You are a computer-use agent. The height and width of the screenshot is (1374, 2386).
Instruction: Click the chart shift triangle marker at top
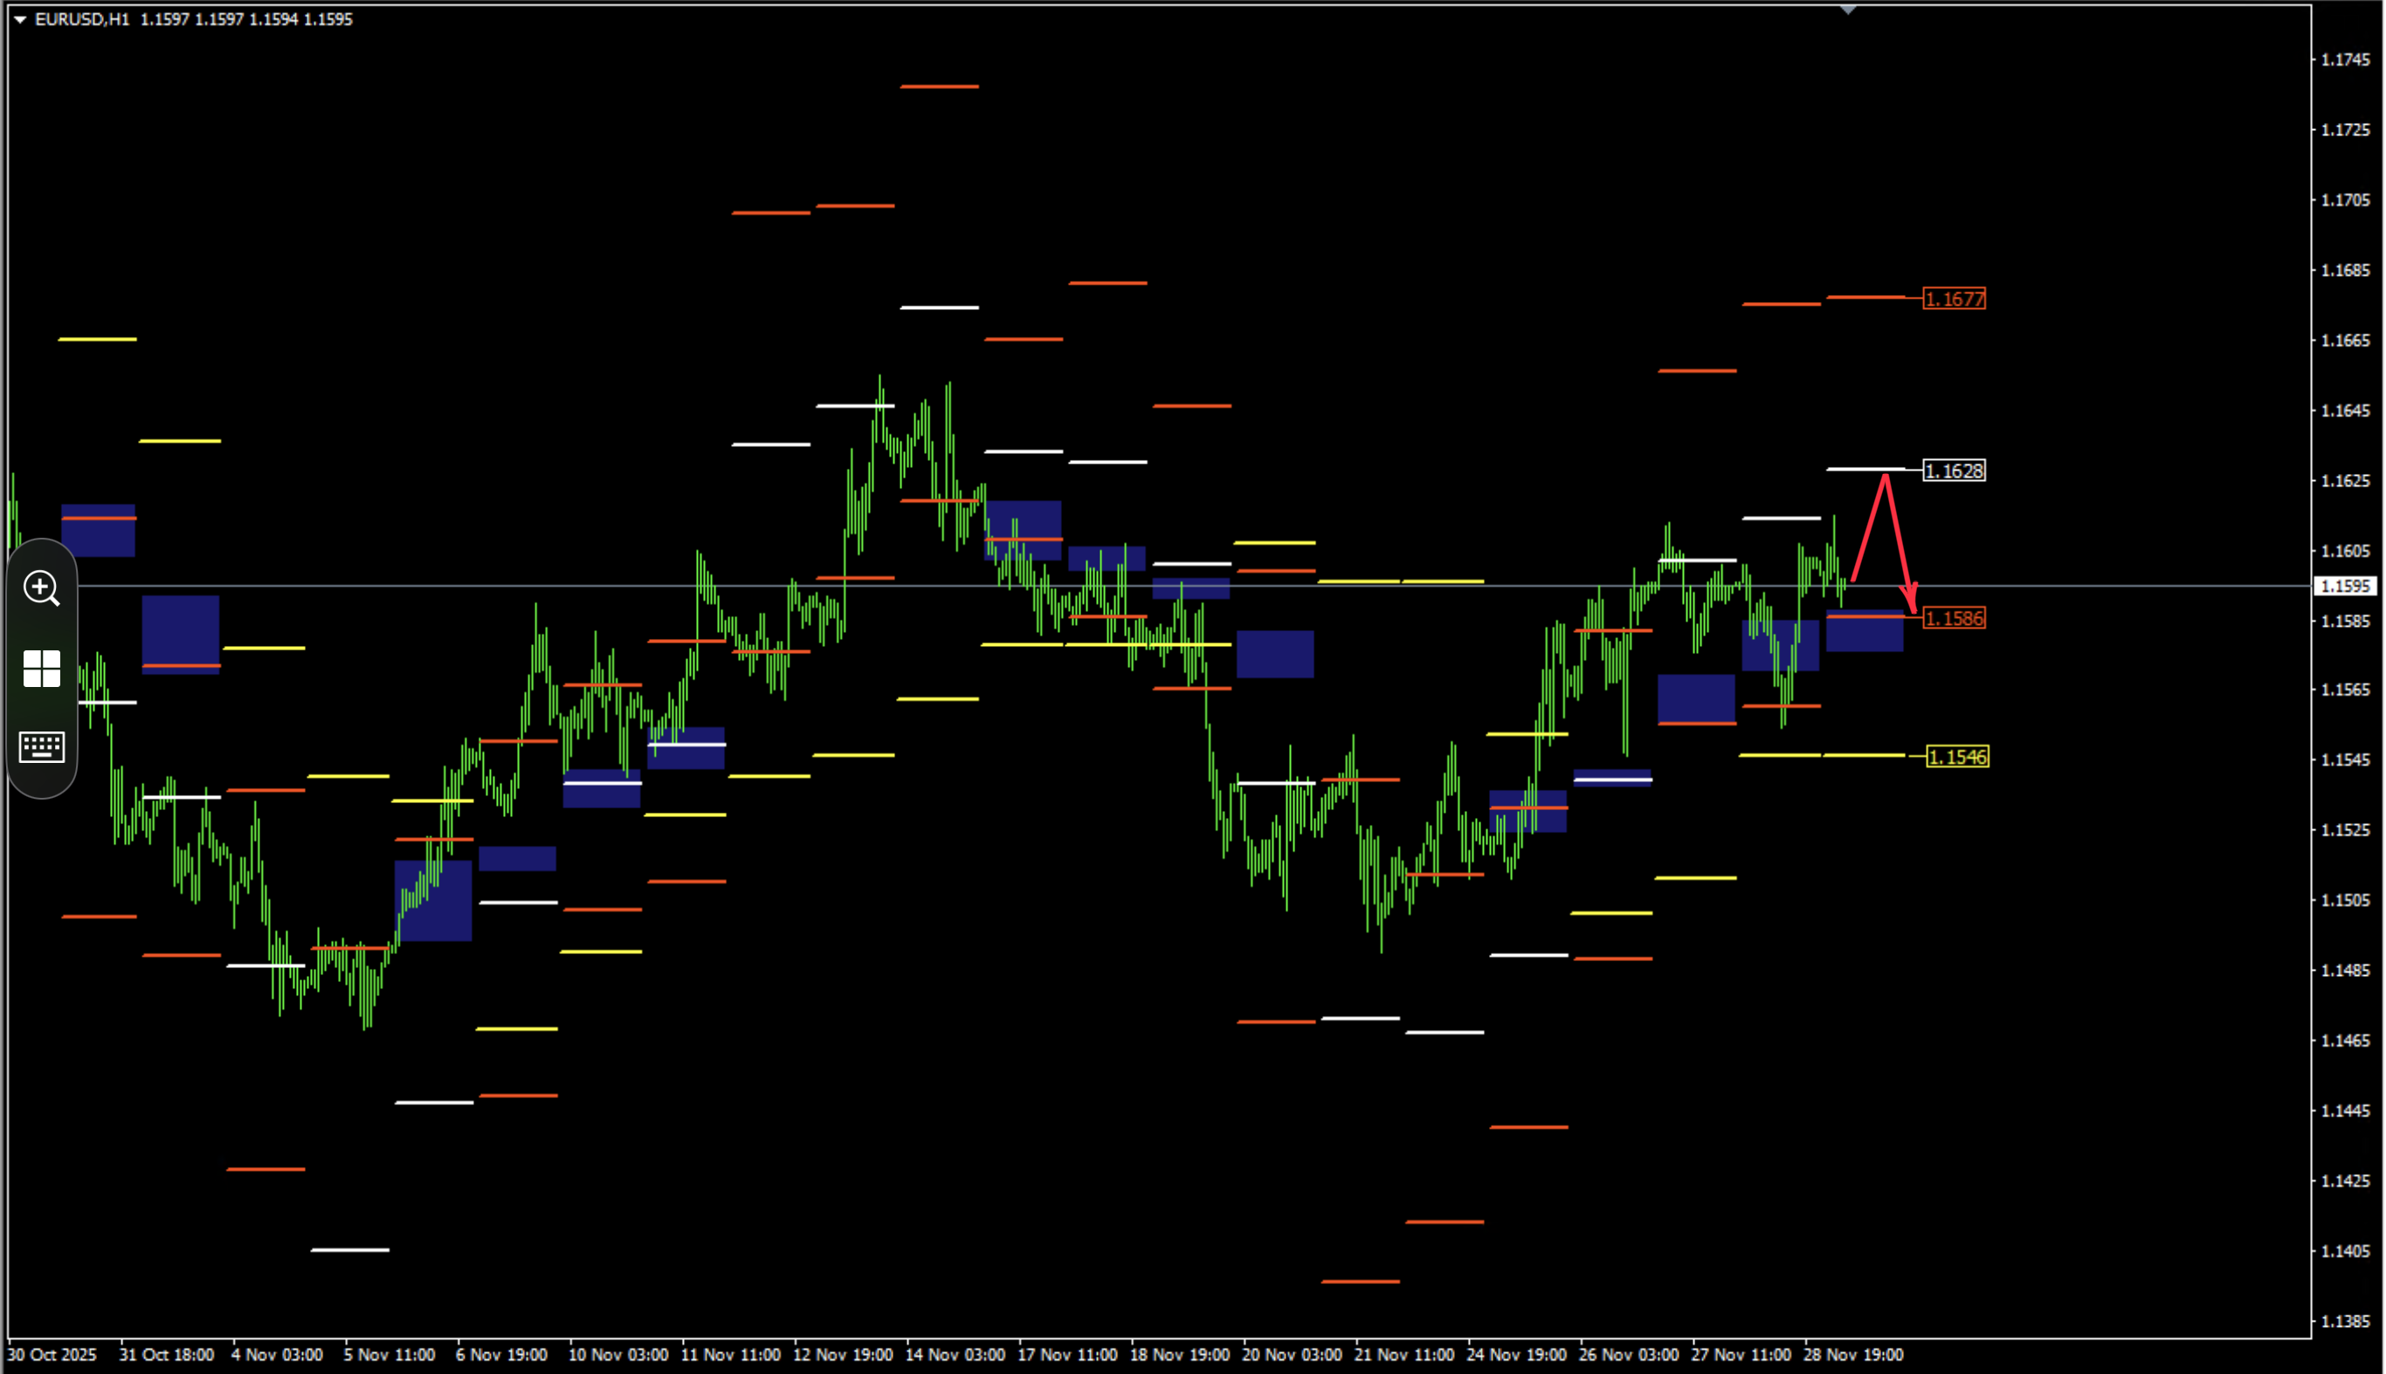click(x=1848, y=10)
